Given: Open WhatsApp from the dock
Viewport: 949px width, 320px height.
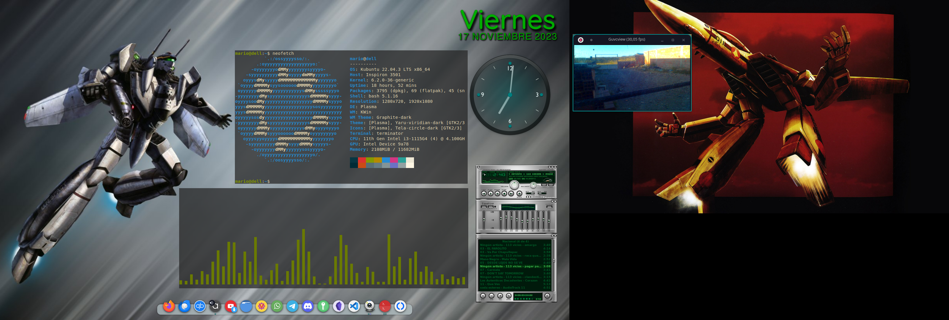Looking at the screenshot, I should click(277, 306).
